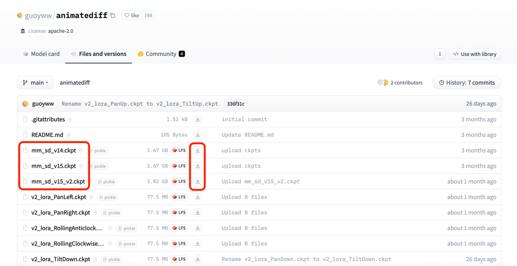Like the animatediff repository

(132, 16)
